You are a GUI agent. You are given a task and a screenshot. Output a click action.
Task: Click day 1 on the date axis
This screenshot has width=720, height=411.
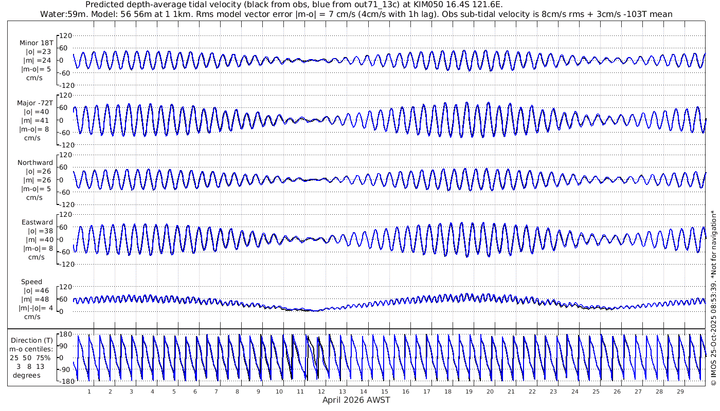(89, 391)
